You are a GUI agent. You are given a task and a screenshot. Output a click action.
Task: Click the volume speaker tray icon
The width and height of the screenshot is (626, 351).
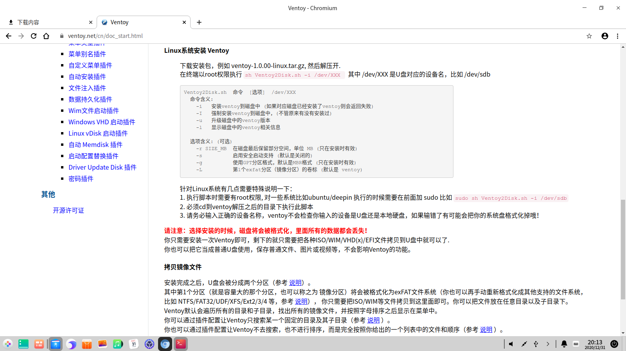pos(511,344)
